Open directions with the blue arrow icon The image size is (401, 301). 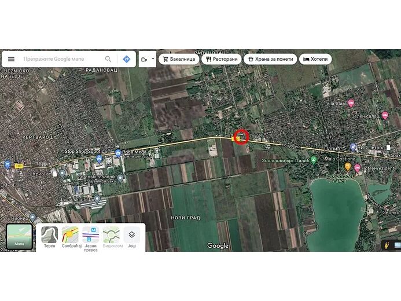126,59
